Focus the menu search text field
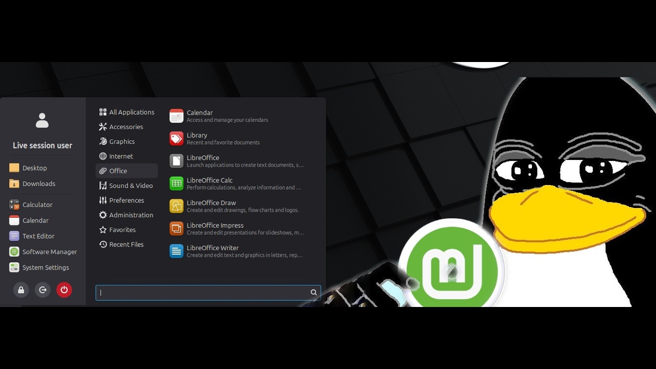This screenshot has height=369, width=656. pos(208,293)
